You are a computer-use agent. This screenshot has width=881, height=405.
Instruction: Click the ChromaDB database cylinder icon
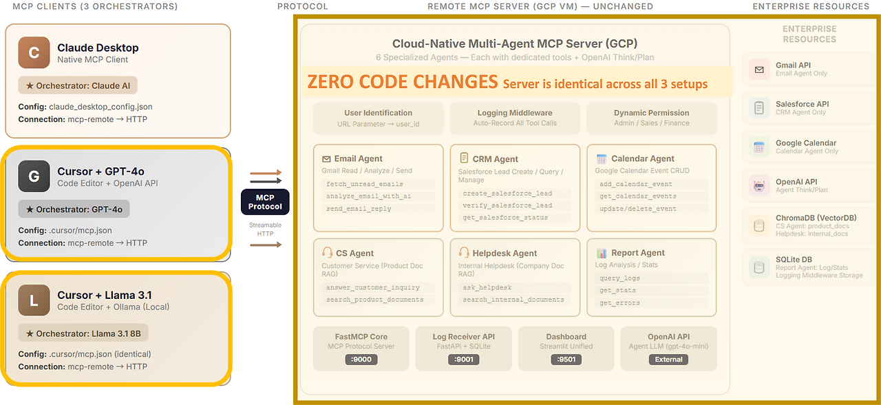click(x=759, y=225)
